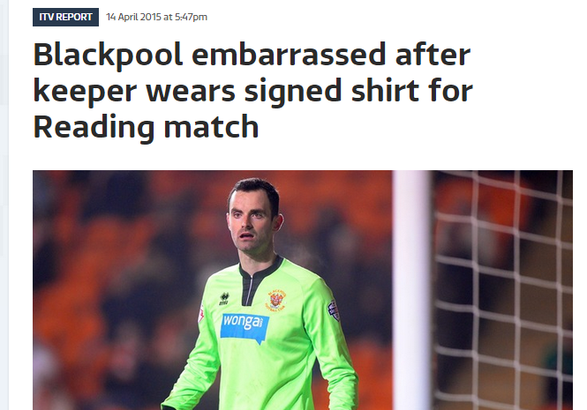Click the white goalpost in the photo
The width and height of the screenshot is (587, 410).
(x=412, y=290)
